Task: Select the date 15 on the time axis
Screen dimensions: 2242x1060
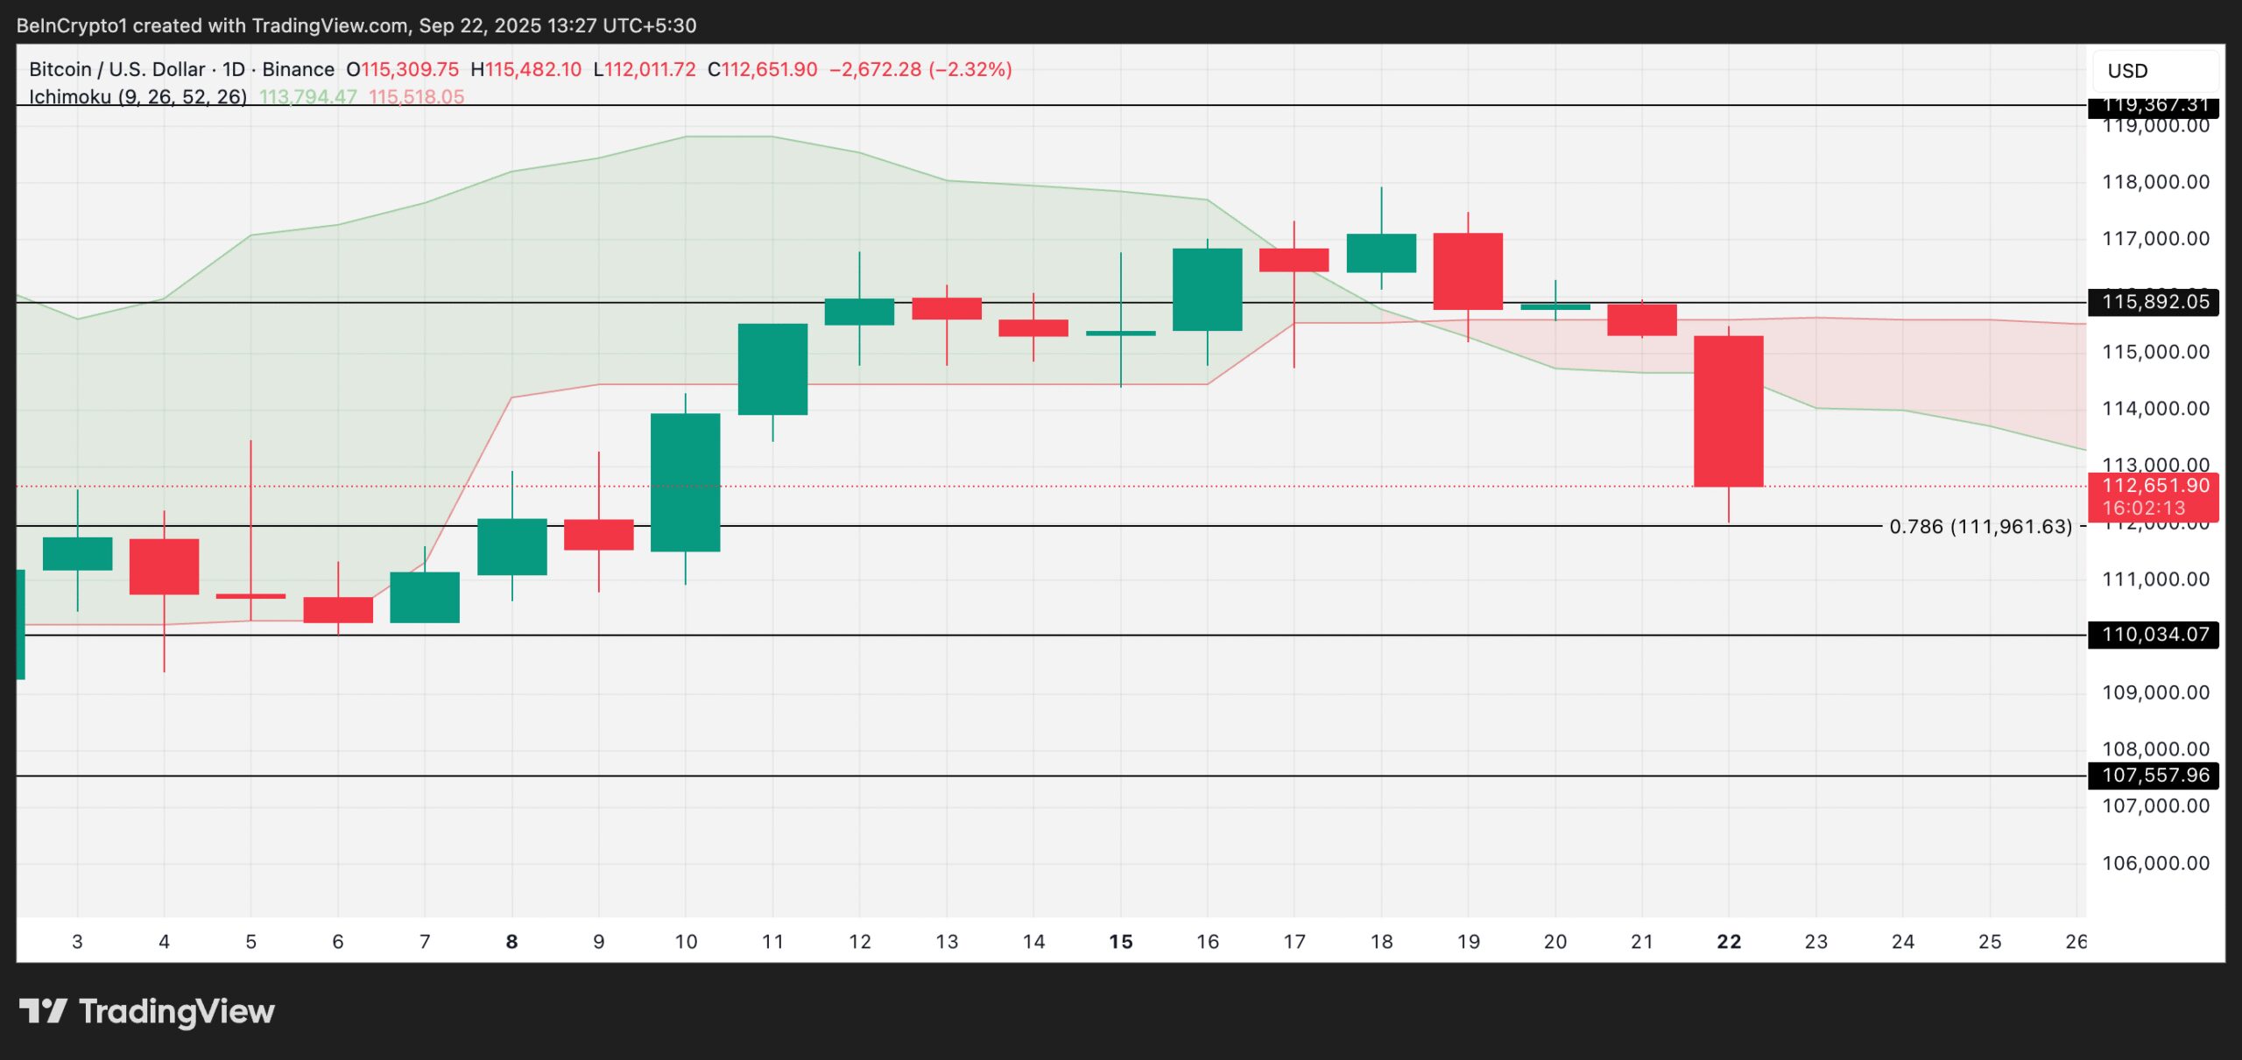Action: click(x=1121, y=941)
